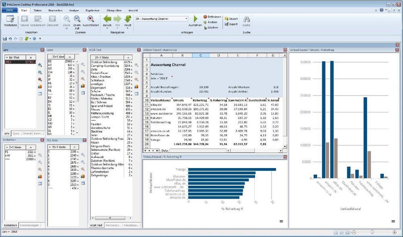Viewport: 403px width, 237px height.
Task: Expand the Ein Wert header in Jahr
Action: [7, 58]
